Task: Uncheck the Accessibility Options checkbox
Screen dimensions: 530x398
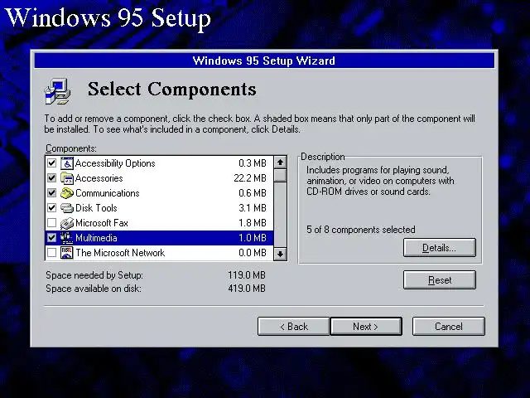Action: [x=51, y=163]
